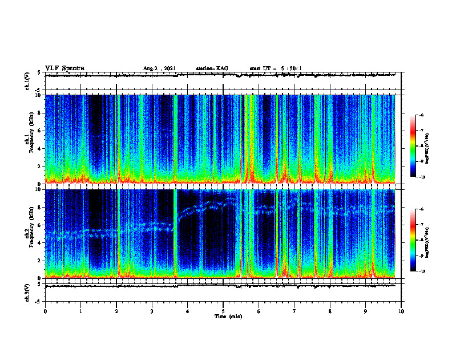
Task: Click the "0" tick on the time axis
Action: pyautogui.click(x=45, y=311)
